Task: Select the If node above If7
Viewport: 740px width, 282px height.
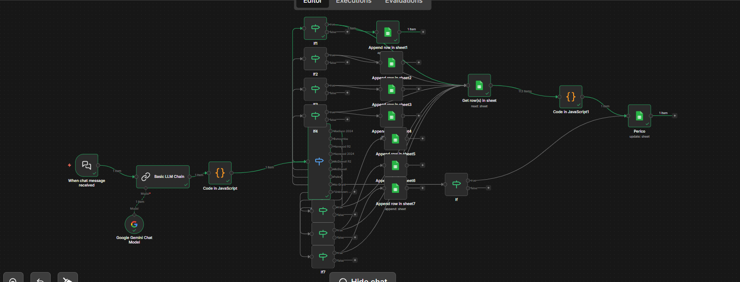Action: [x=323, y=234]
